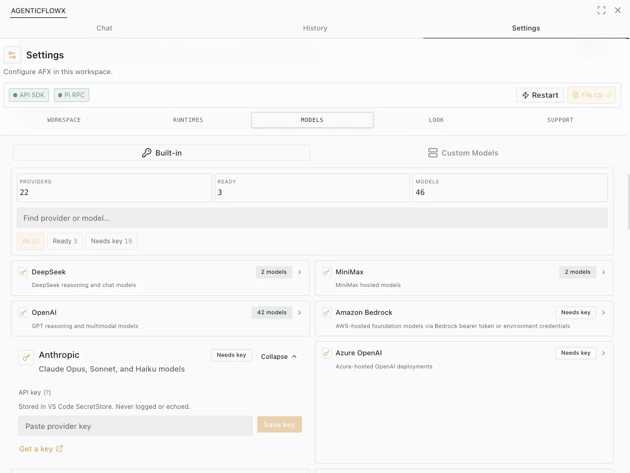Expand the OpenAI provider chevron
The image size is (630, 473).
[x=300, y=313]
